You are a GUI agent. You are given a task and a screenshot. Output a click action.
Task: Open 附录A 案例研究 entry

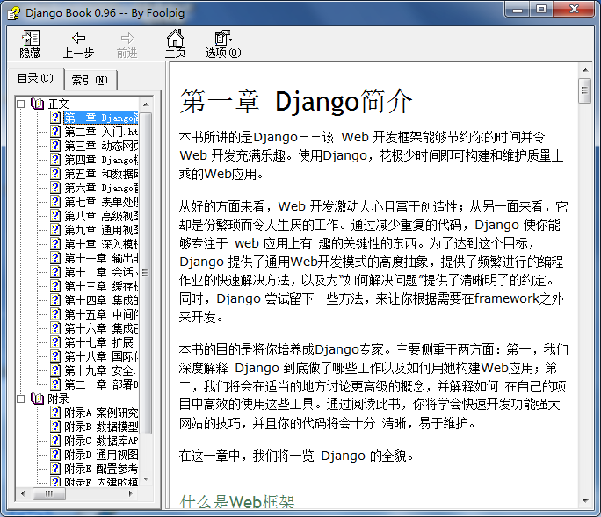pyautogui.click(x=101, y=413)
